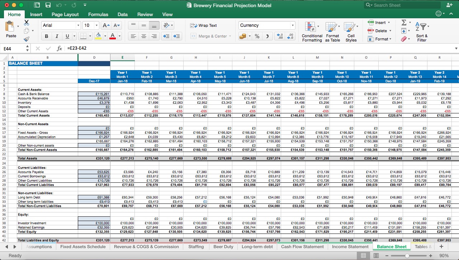The image size is (459, 260).
Task: Click the Clear eraser icon
Action: [404, 39]
